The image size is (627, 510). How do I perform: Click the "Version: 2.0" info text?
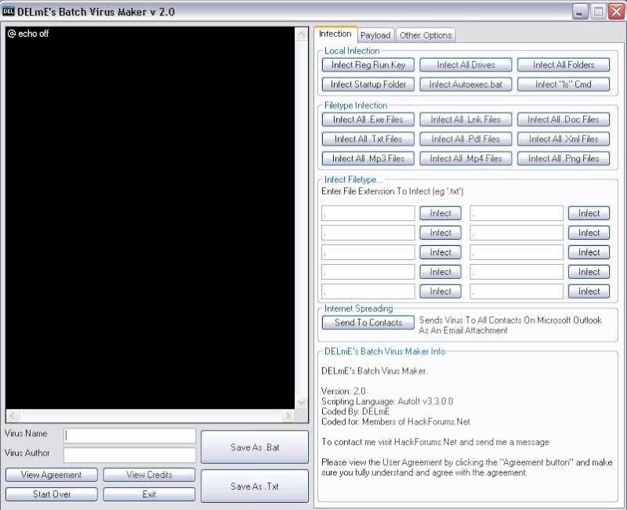(343, 391)
